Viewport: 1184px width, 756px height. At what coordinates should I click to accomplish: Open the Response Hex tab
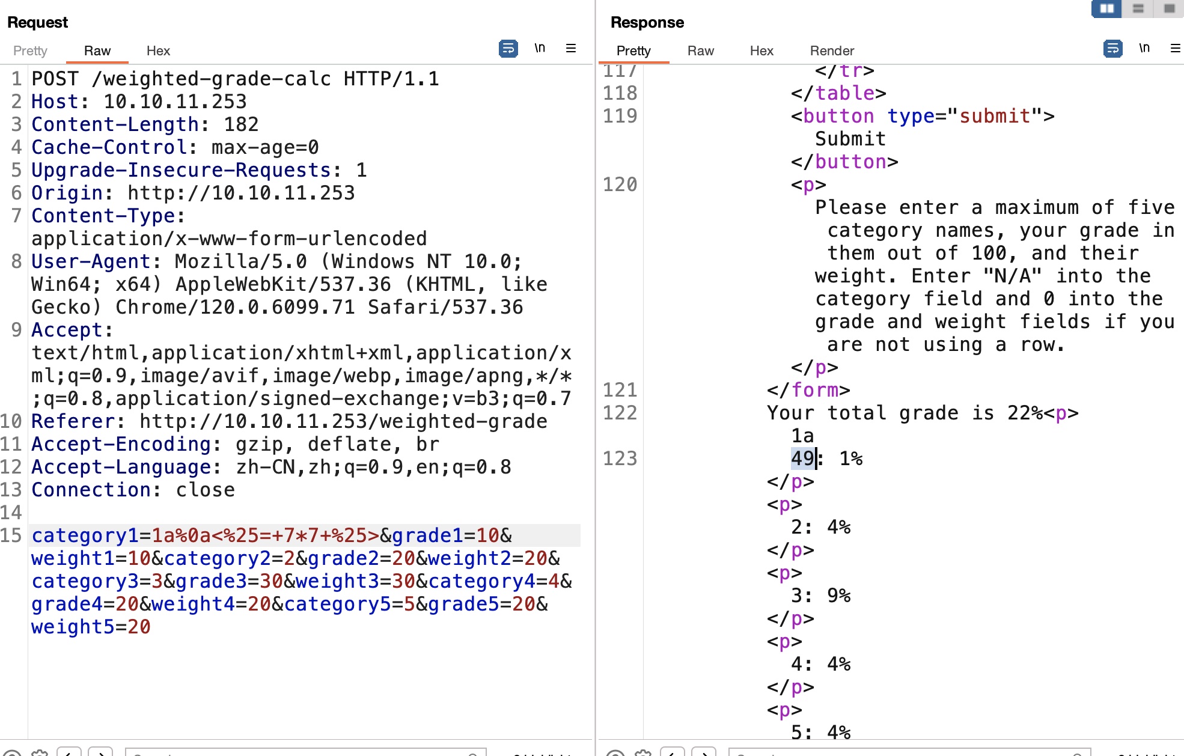click(761, 51)
